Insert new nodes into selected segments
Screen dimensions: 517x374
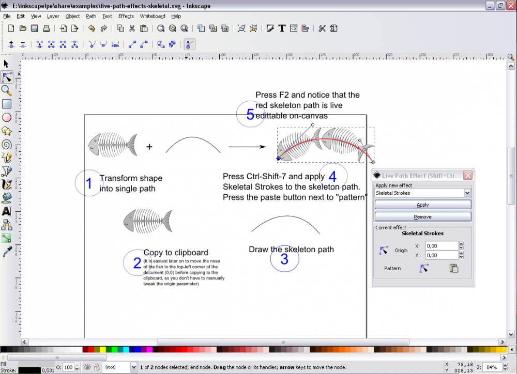pyautogui.click(x=11, y=44)
